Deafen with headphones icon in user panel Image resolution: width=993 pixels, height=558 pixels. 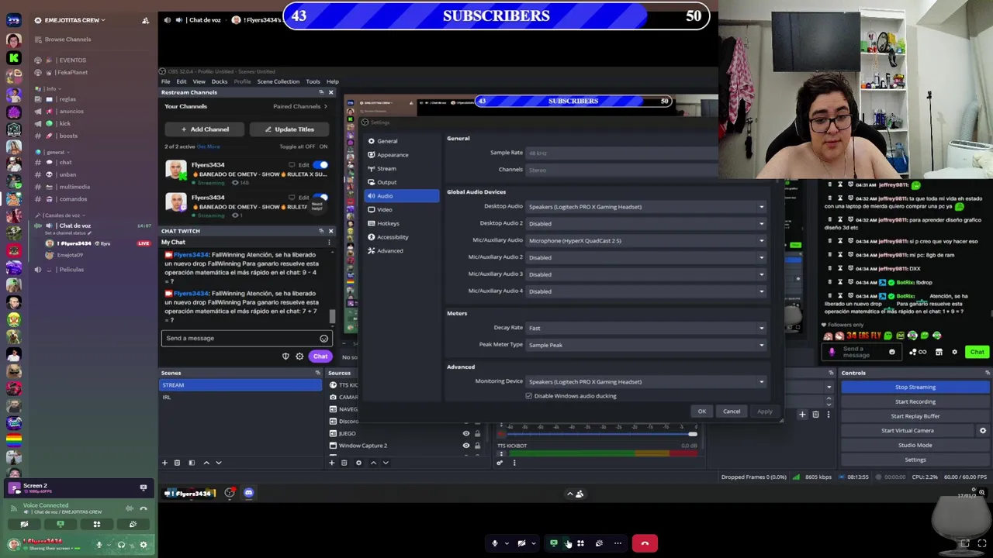121,545
